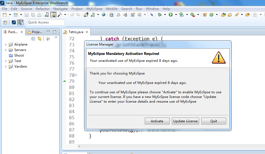Maximize the Package Explorer panel
Viewport: 265px width, 154px height.
click(55, 32)
